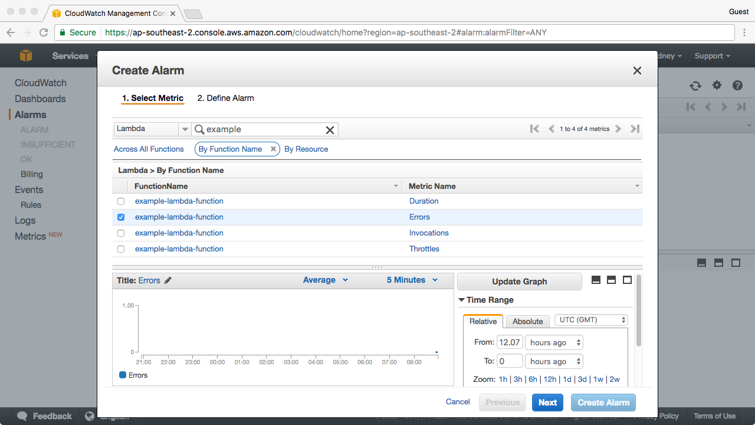Go back in browser

[x=11, y=32]
